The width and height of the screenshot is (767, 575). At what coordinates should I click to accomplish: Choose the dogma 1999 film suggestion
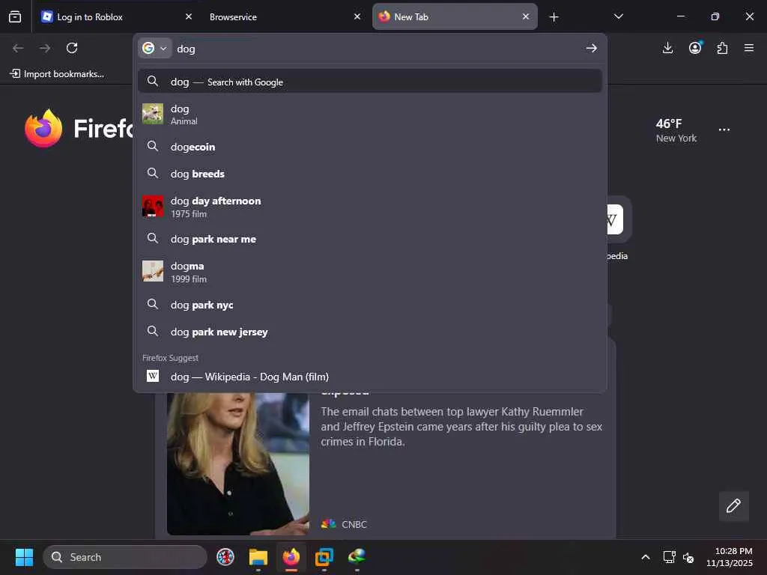coord(370,272)
